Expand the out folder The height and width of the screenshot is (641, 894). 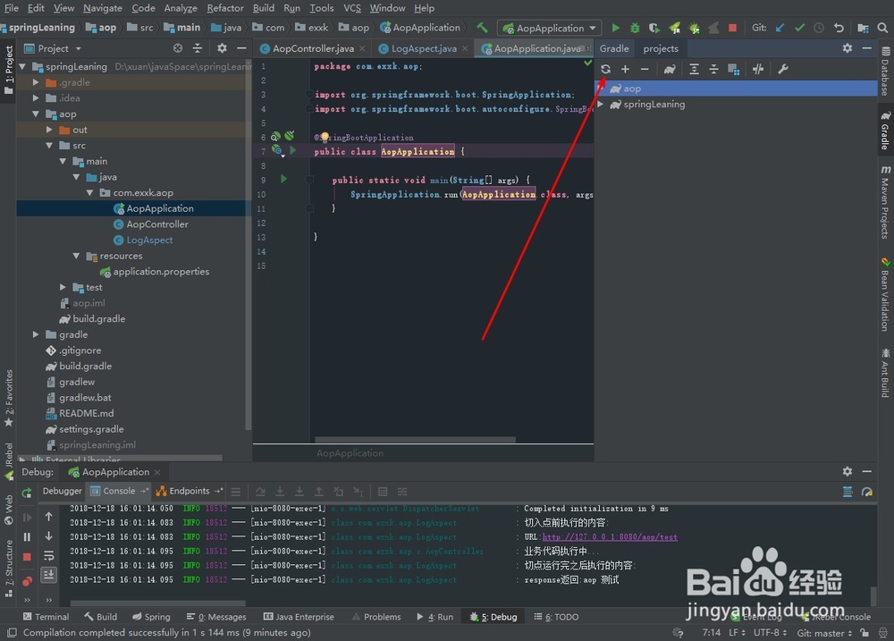(x=49, y=130)
